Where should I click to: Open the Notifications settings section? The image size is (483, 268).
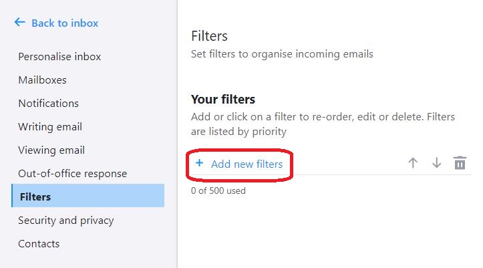coord(48,104)
